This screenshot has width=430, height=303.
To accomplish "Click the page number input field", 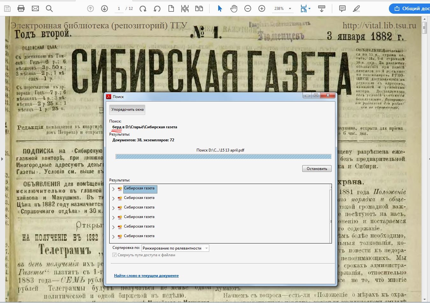I will pos(119,9).
